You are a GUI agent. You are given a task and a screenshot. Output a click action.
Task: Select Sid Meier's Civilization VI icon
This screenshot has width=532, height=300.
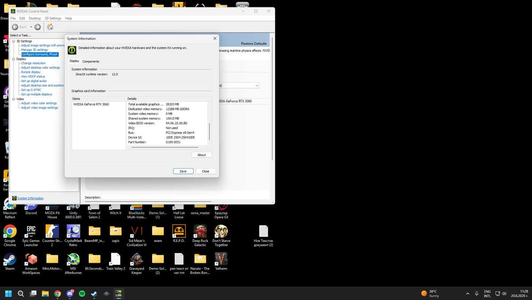(x=136, y=235)
